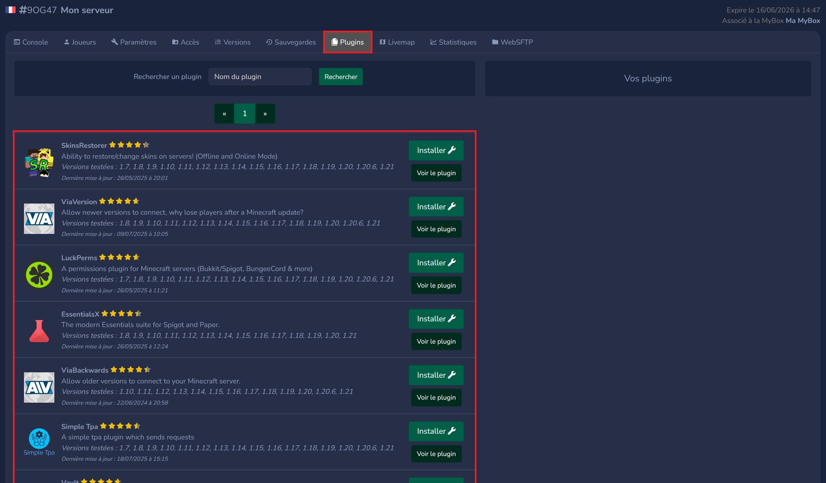Click the LuckPerms clover logo
This screenshot has height=483, width=826.
coord(39,275)
